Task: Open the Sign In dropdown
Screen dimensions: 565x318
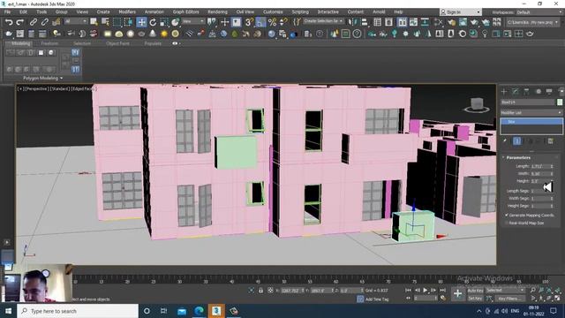Action: [x=461, y=12]
